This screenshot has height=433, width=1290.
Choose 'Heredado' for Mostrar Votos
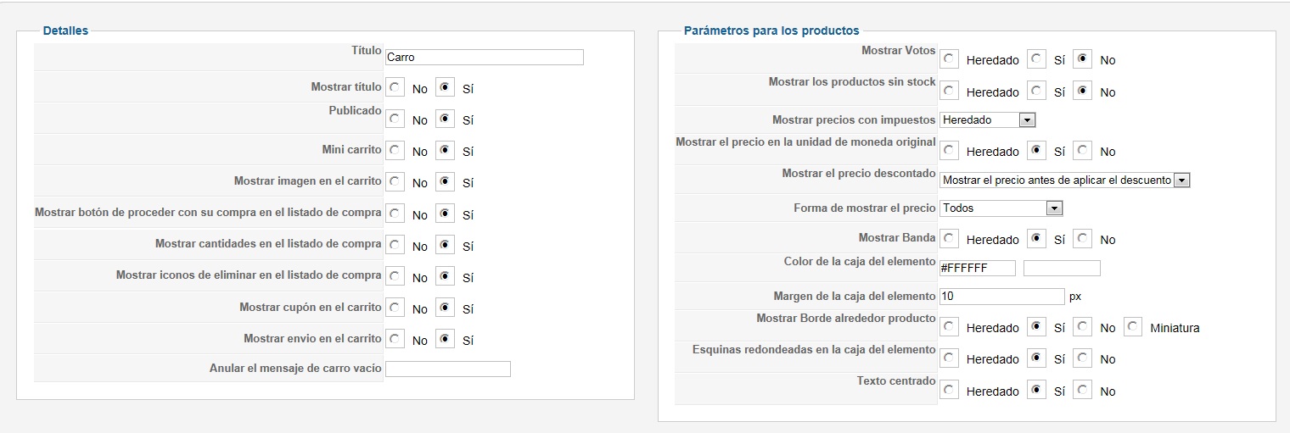950,59
